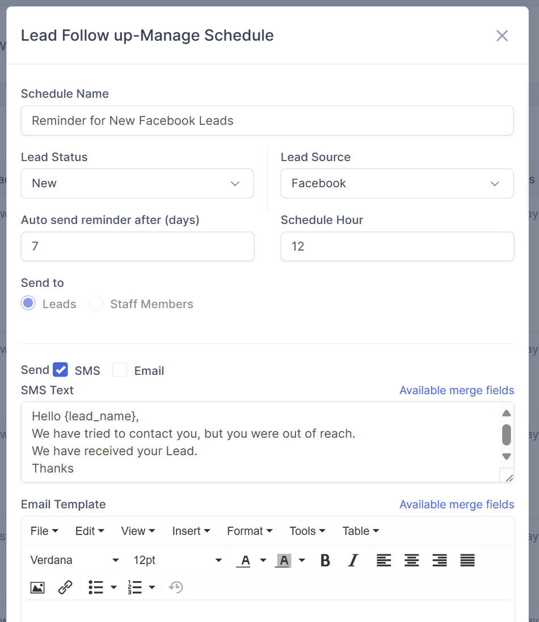This screenshot has height=622, width=539.
Task: Apply italic formatting
Action: (x=353, y=560)
